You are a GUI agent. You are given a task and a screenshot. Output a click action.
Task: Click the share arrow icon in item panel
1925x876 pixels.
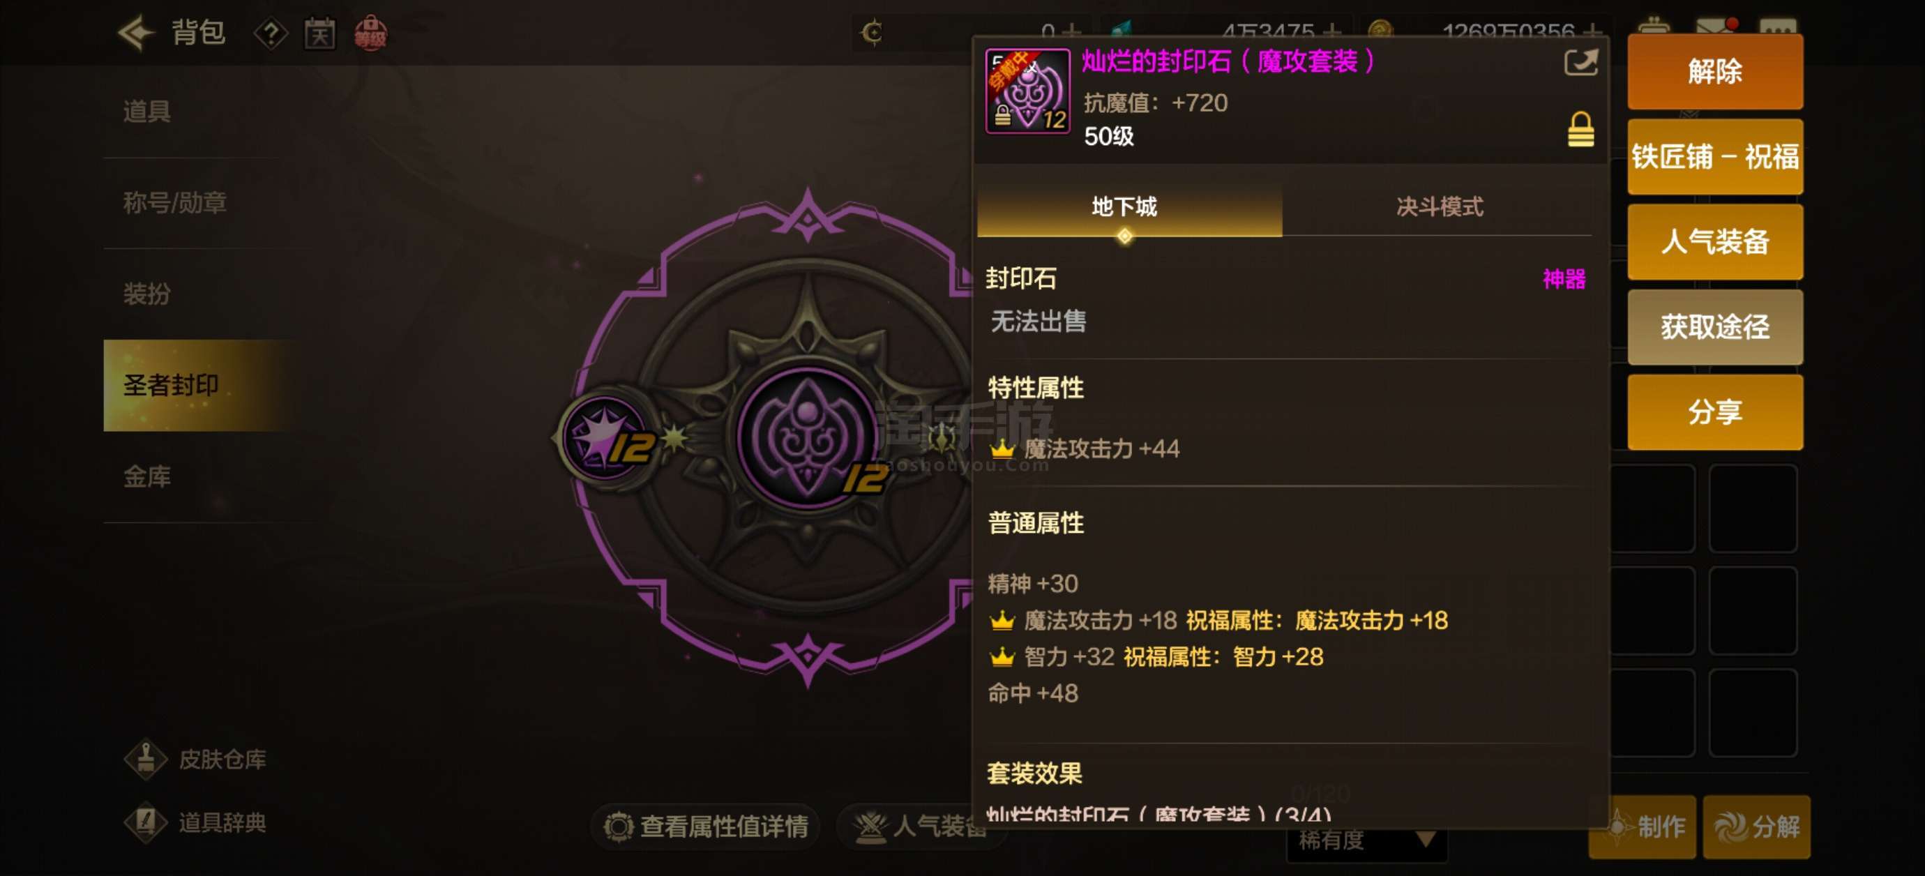[x=1581, y=62]
